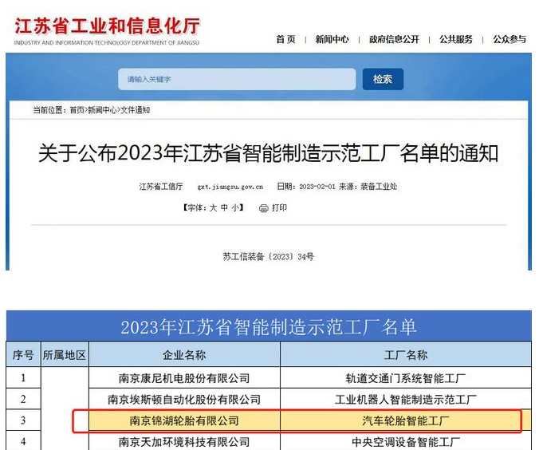Screen dimensions: 539x450
Task: Click the printer icon
Action: coord(264,208)
